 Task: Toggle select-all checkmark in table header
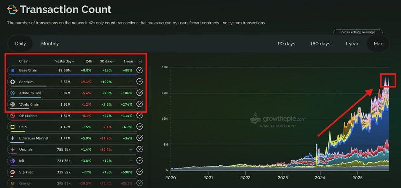tap(140, 61)
